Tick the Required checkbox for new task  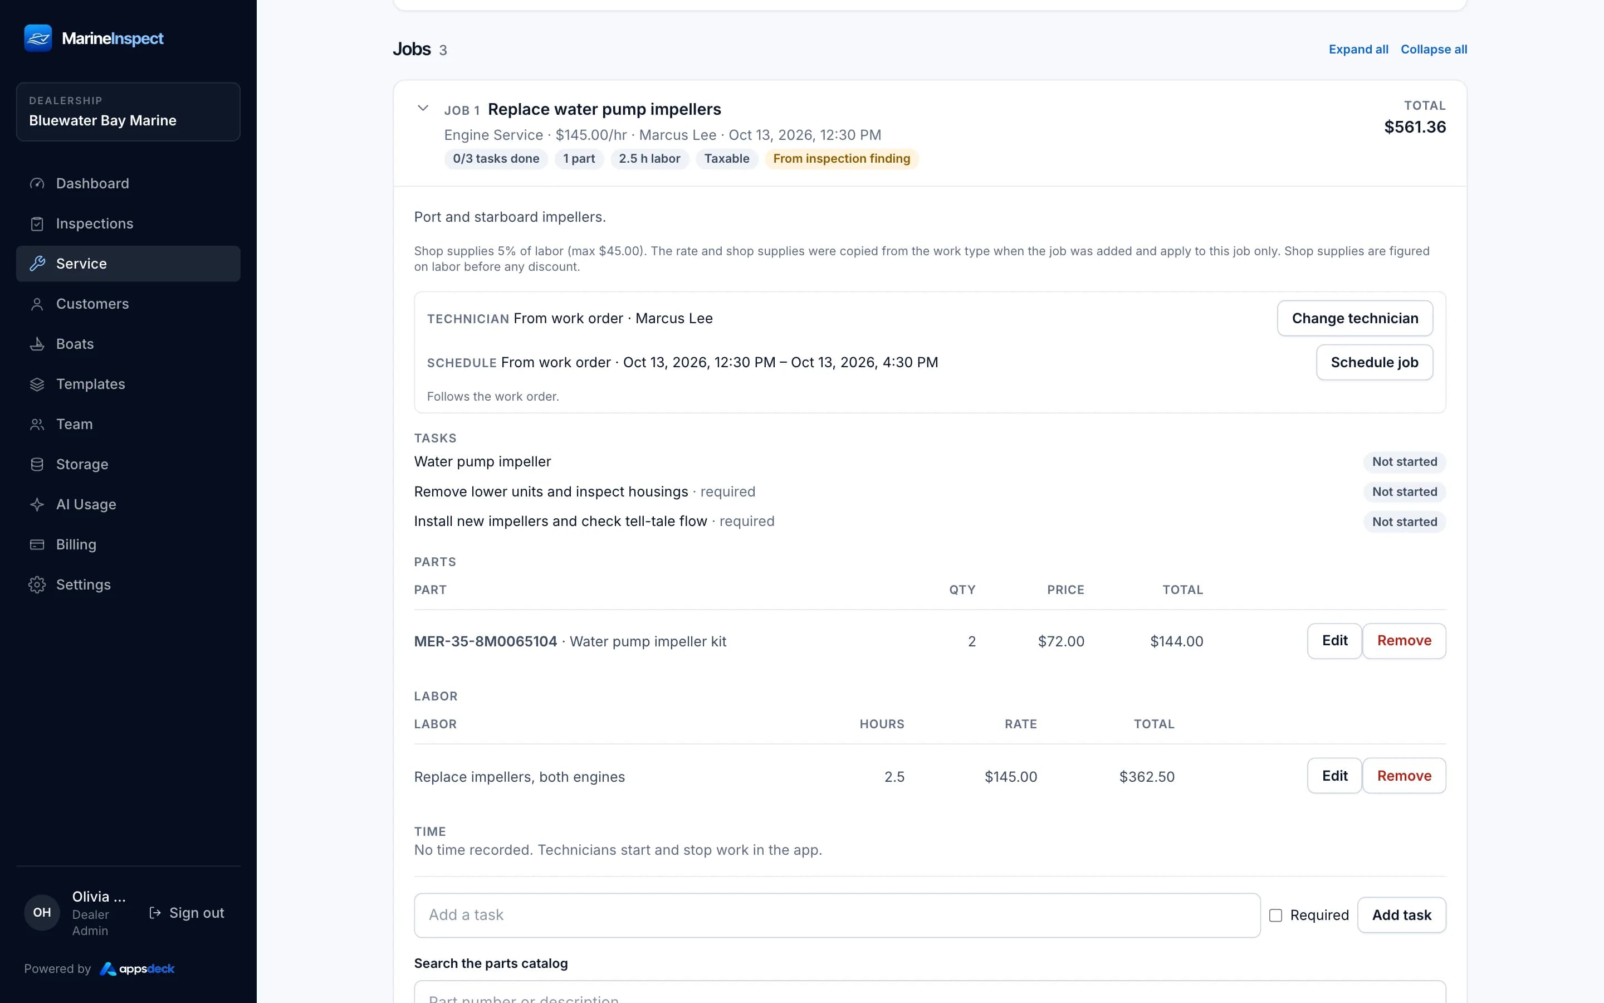coord(1275,916)
